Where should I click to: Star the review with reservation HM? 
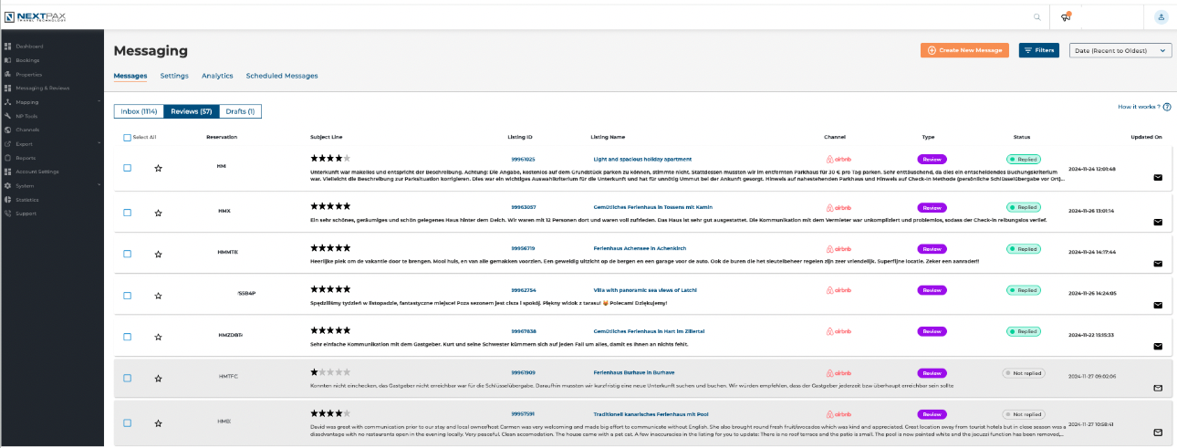158,169
